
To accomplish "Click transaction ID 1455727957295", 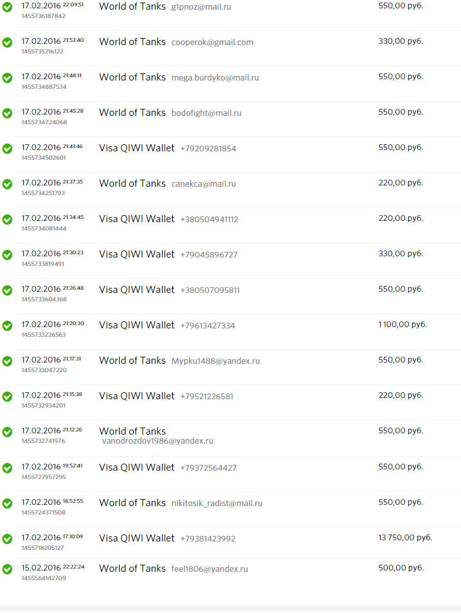I will point(44,477).
